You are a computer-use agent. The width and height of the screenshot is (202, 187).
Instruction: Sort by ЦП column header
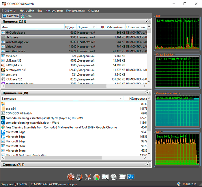click(x=101, y=27)
